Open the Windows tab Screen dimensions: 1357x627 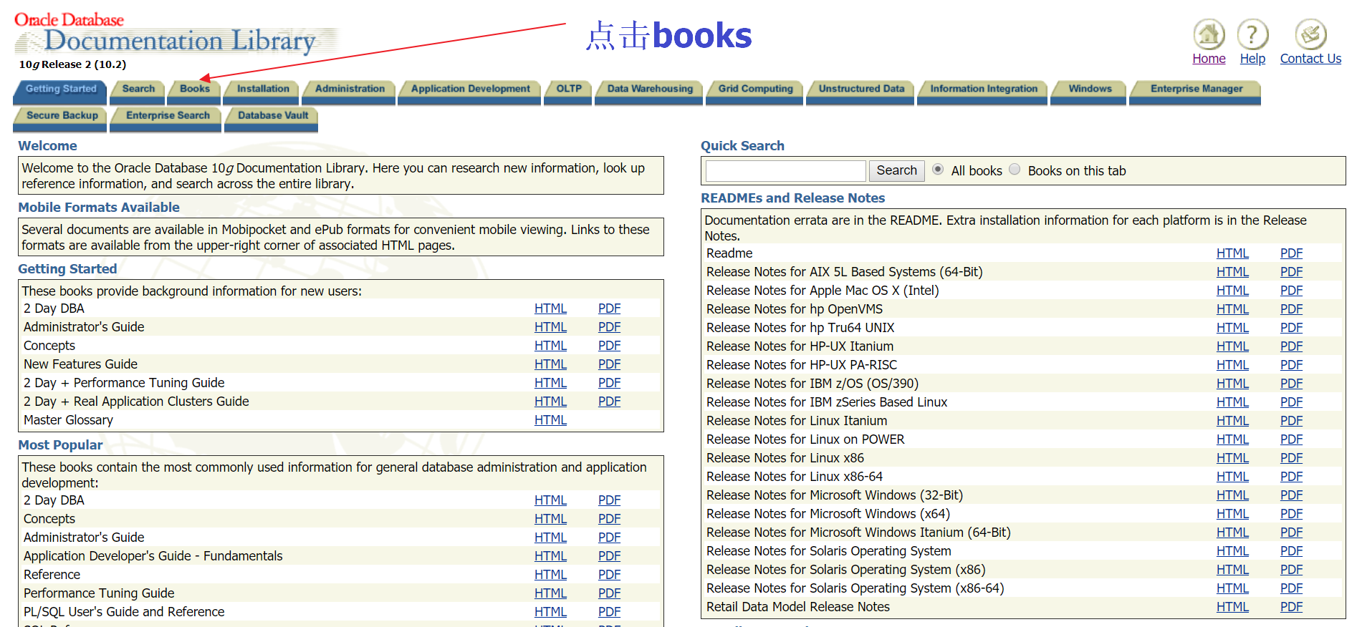click(x=1090, y=92)
